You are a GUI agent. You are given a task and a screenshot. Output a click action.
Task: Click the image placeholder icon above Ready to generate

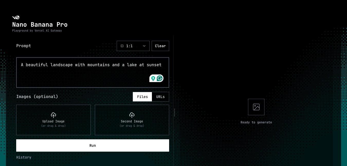click(x=256, y=107)
